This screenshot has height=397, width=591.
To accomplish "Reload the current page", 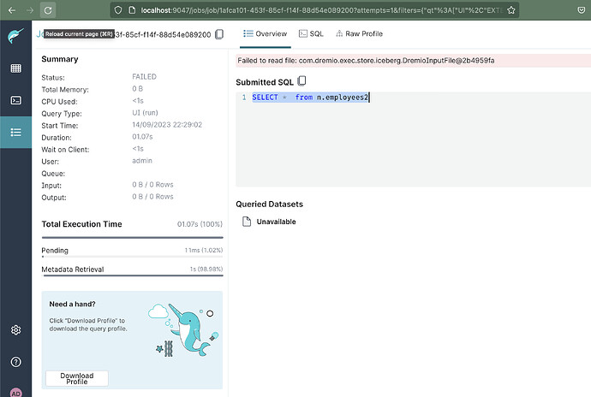I will 48,10.
